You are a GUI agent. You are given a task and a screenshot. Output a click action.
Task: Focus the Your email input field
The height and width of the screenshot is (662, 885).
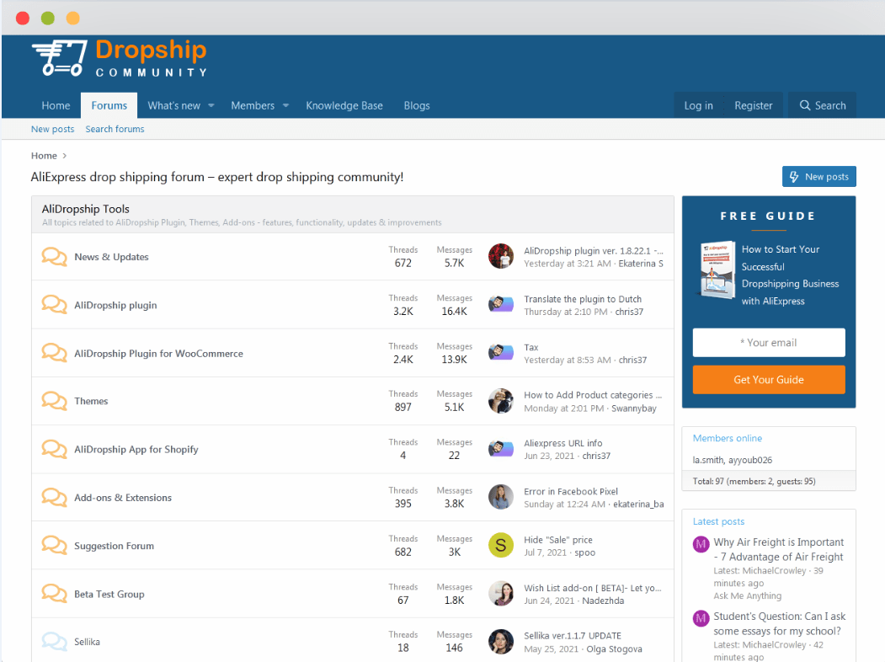click(769, 343)
